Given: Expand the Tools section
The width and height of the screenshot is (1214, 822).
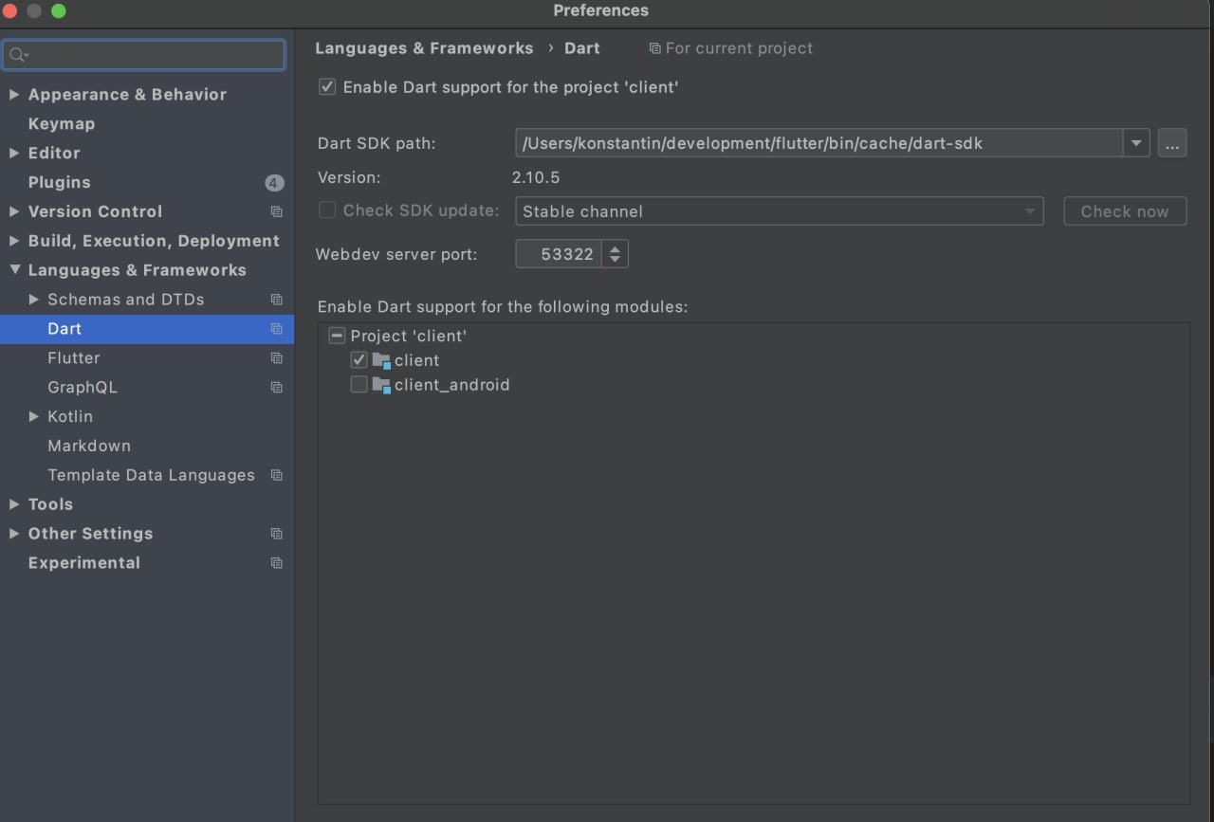Looking at the screenshot, I should (14, 504).
